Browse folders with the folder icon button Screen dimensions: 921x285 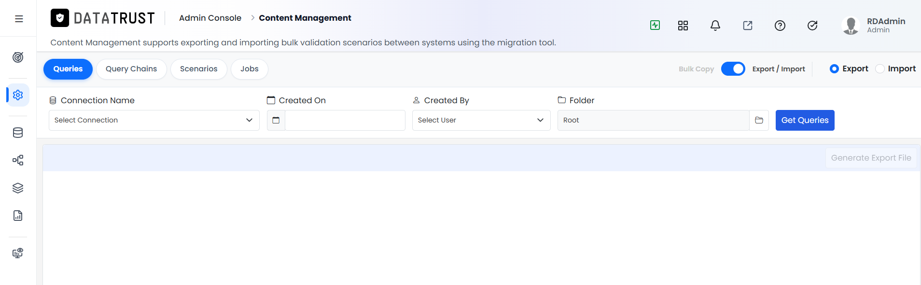tap(759, 120)
